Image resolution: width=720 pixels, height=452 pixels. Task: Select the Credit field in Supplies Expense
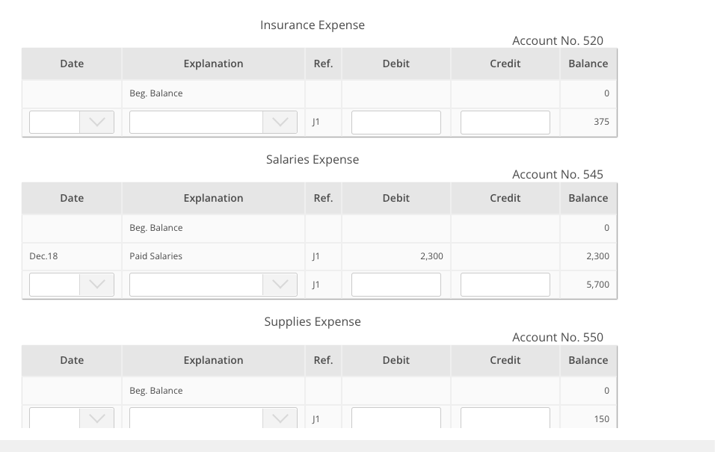pos(505,418)
